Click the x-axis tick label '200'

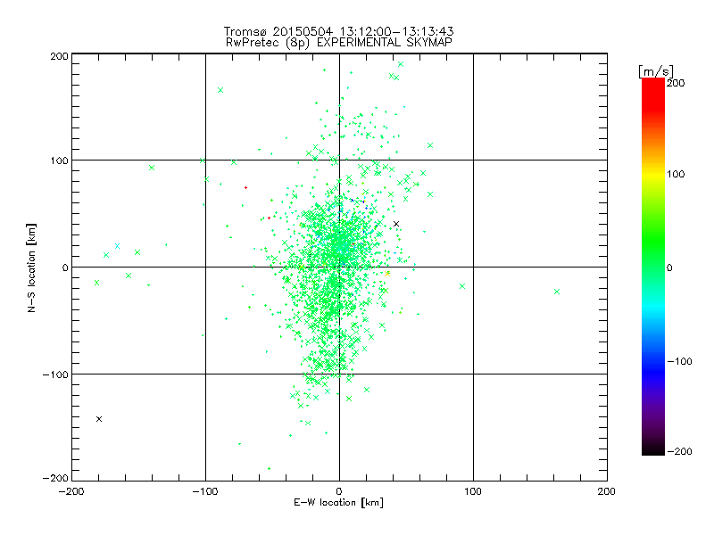(x=607, y=491)
